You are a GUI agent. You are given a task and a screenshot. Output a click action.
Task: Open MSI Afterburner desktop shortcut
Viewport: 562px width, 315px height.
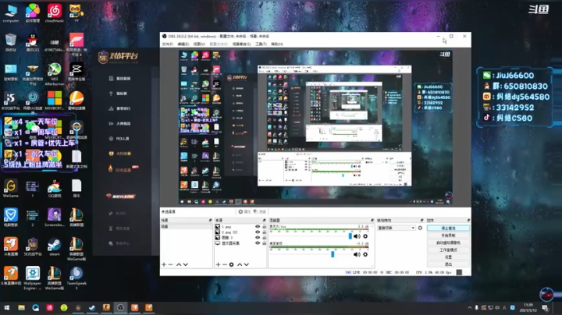[55, 74]
